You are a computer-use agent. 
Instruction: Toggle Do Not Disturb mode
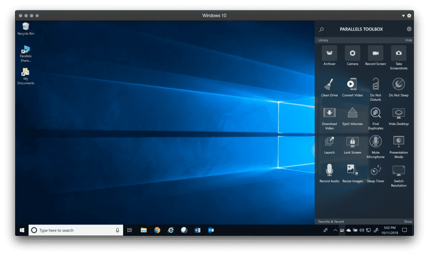(375, 84)
